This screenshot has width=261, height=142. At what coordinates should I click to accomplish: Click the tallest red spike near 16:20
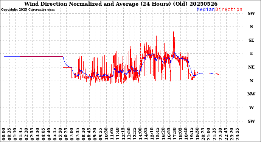point(164,42)
